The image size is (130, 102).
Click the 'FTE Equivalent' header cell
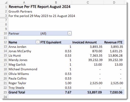coord(56,42)
